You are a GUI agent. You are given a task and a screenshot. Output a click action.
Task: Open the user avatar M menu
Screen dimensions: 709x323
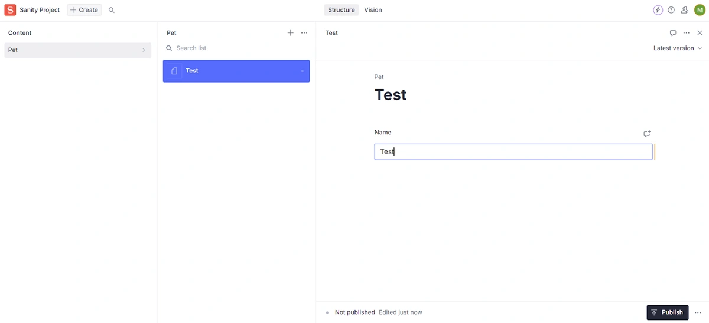pos(700,10)
